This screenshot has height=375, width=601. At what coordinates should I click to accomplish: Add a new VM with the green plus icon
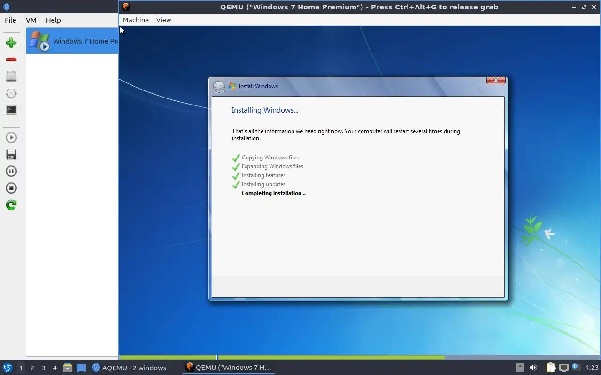click(11, 43)
